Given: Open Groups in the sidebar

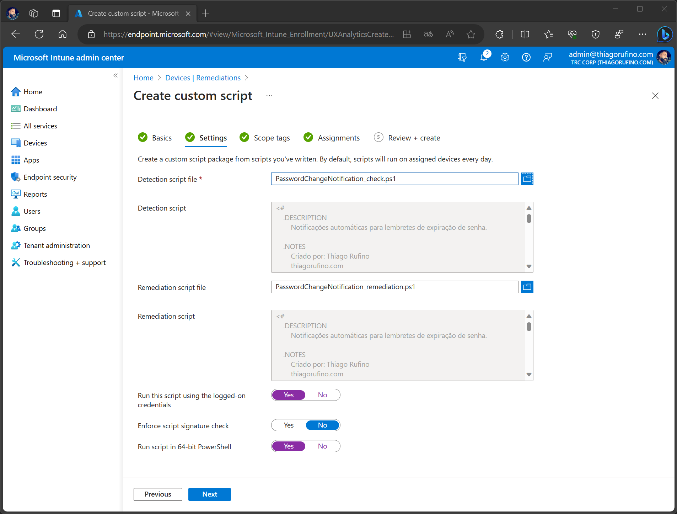Looking at the screenshot, I should 34,228.
